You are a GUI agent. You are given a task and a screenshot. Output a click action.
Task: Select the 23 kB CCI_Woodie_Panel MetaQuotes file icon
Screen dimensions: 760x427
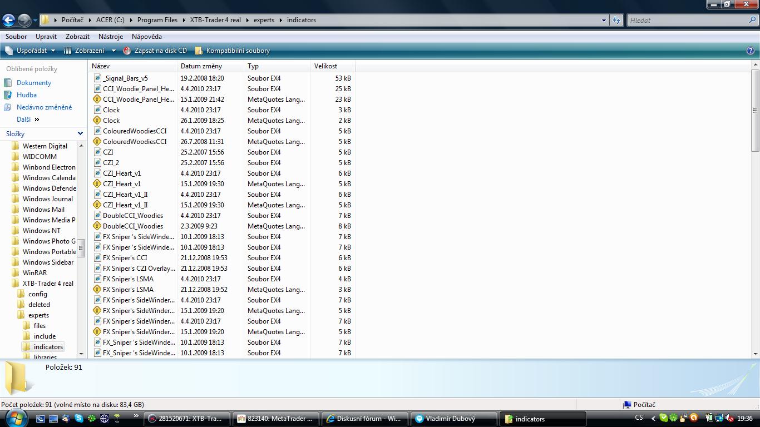pyautogui.click(x=97, y=100)
